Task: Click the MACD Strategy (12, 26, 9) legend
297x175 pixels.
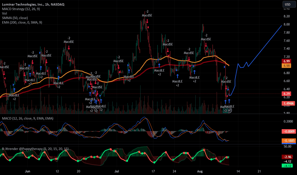Action: point(21,9)
